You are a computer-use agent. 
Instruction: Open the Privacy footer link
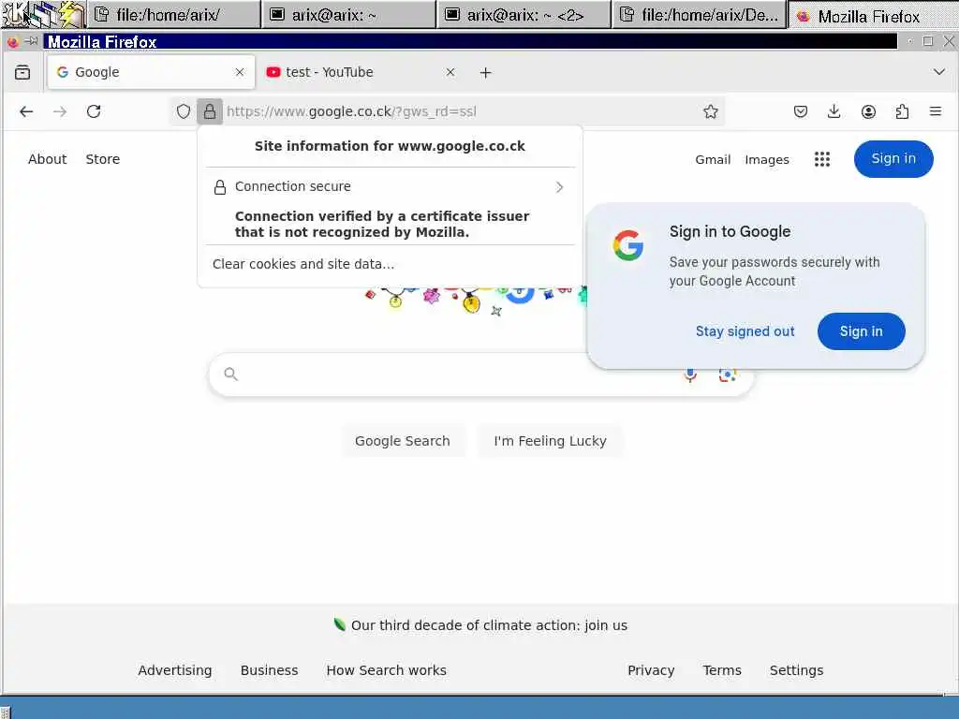pos(651,670)
